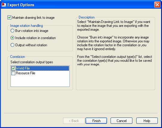Enable the Resource File checkbox
The image size is (162, 128).
coord(13,73)
